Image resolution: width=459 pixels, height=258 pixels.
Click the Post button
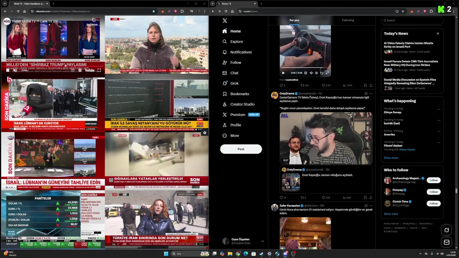[241, 149]
